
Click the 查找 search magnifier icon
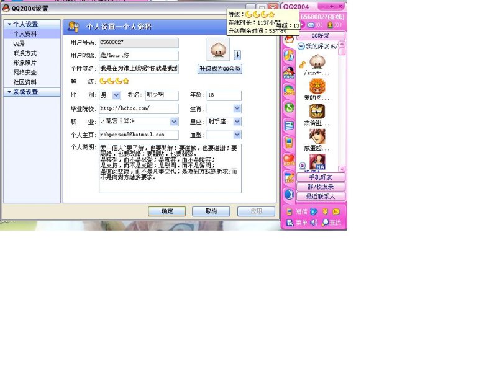pos(326,223)
